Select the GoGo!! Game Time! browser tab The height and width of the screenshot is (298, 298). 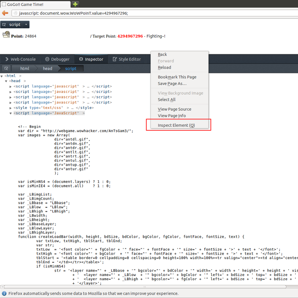[35, 5]
